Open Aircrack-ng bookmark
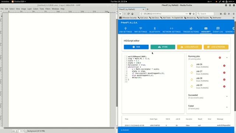 [x=190, y=18]
